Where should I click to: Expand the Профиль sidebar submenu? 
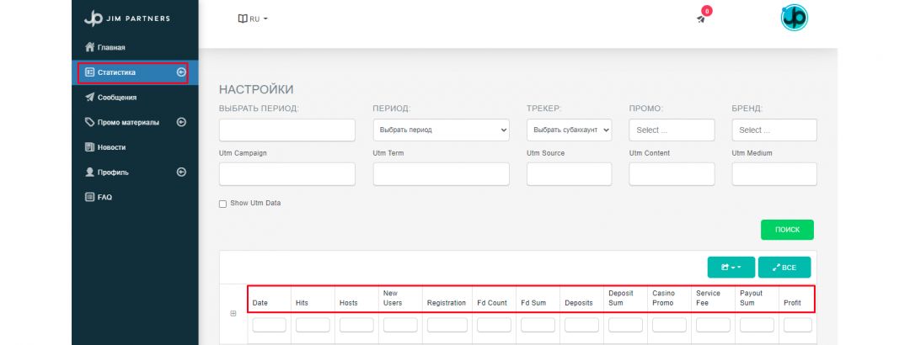tap(181, 172)
